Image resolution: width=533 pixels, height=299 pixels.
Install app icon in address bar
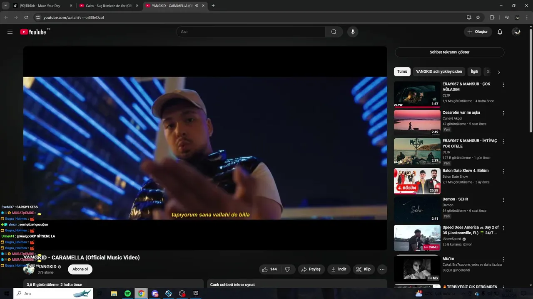pyautogui.click(x=469, y=17)
